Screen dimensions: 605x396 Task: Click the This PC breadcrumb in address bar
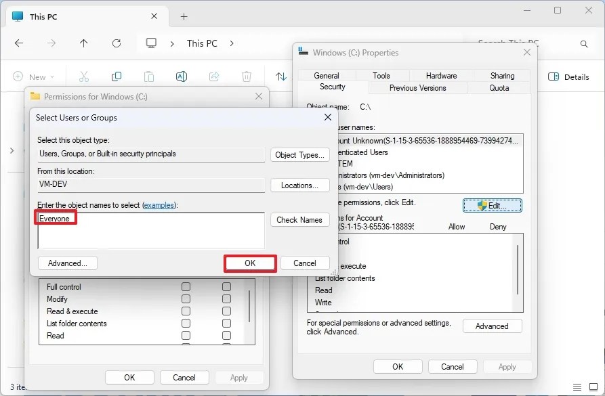(x=202, y=43)
